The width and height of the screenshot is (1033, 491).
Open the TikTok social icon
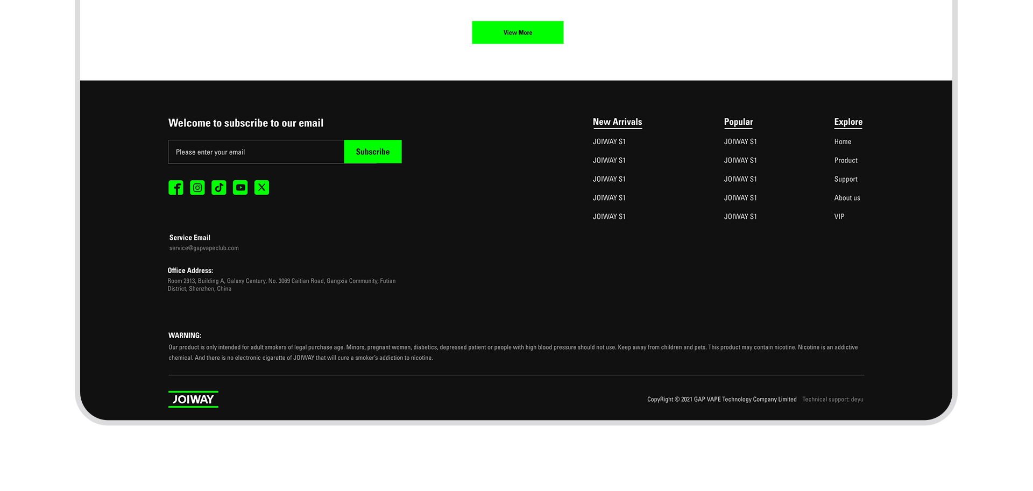219,188
